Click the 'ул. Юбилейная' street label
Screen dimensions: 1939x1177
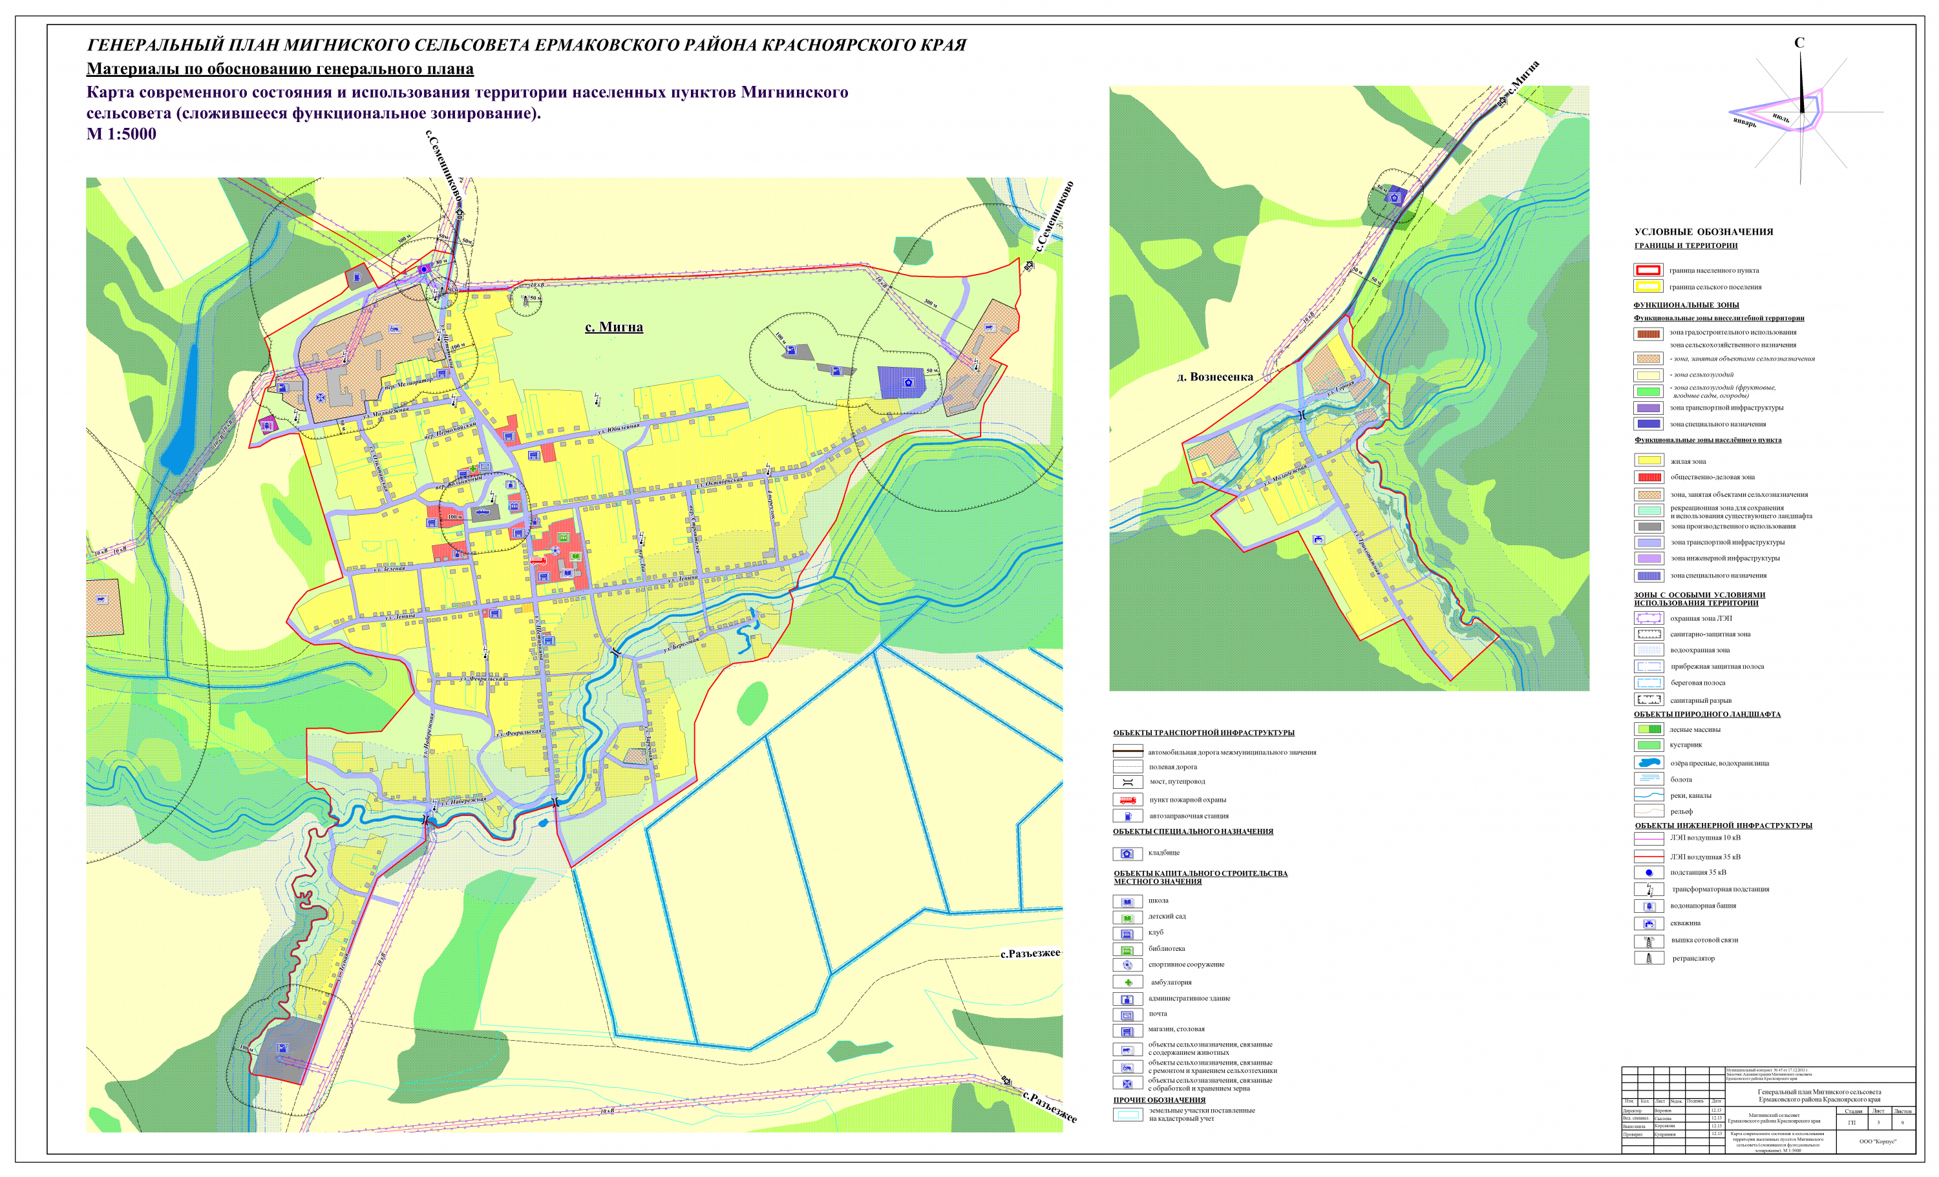click(619, 428)
